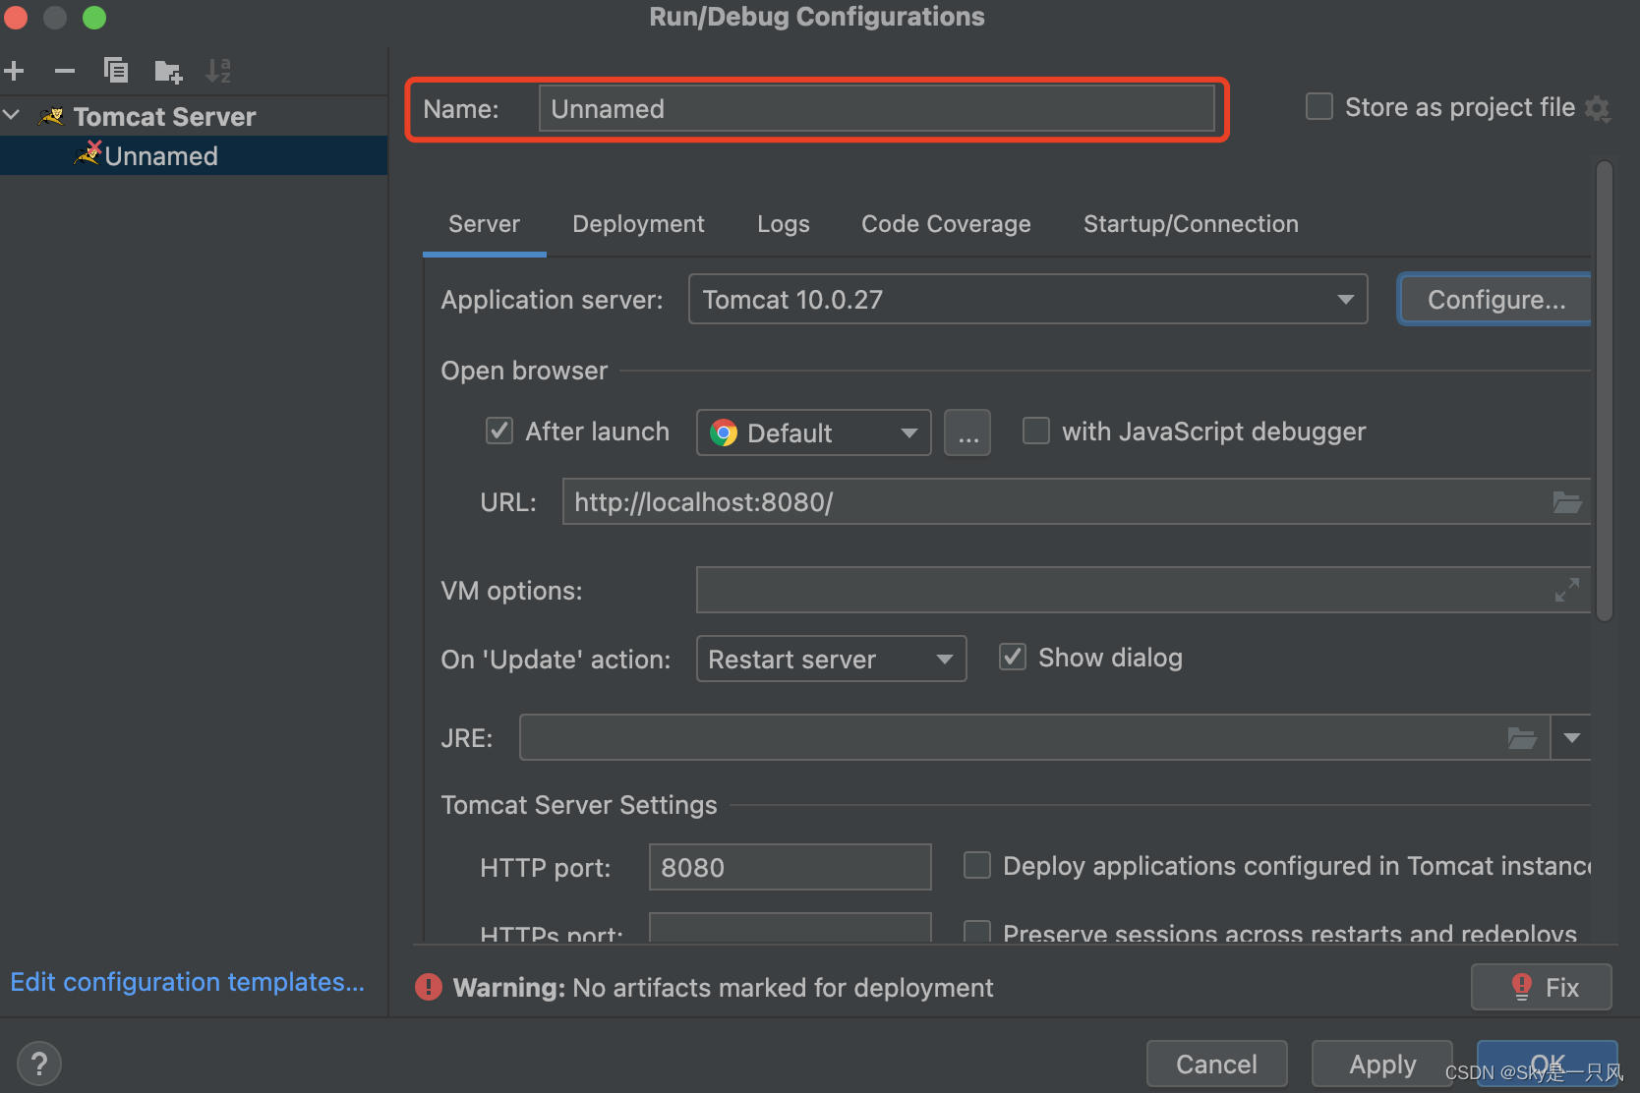Screen dimensions: 1640x1093
Task: Check Deploy applications configured in Tomcat instance
Action: (977, 865)
